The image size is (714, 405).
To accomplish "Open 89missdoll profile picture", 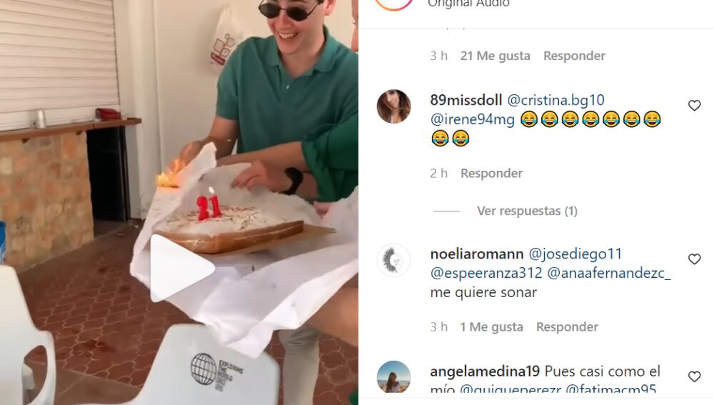I will point(394,106).
